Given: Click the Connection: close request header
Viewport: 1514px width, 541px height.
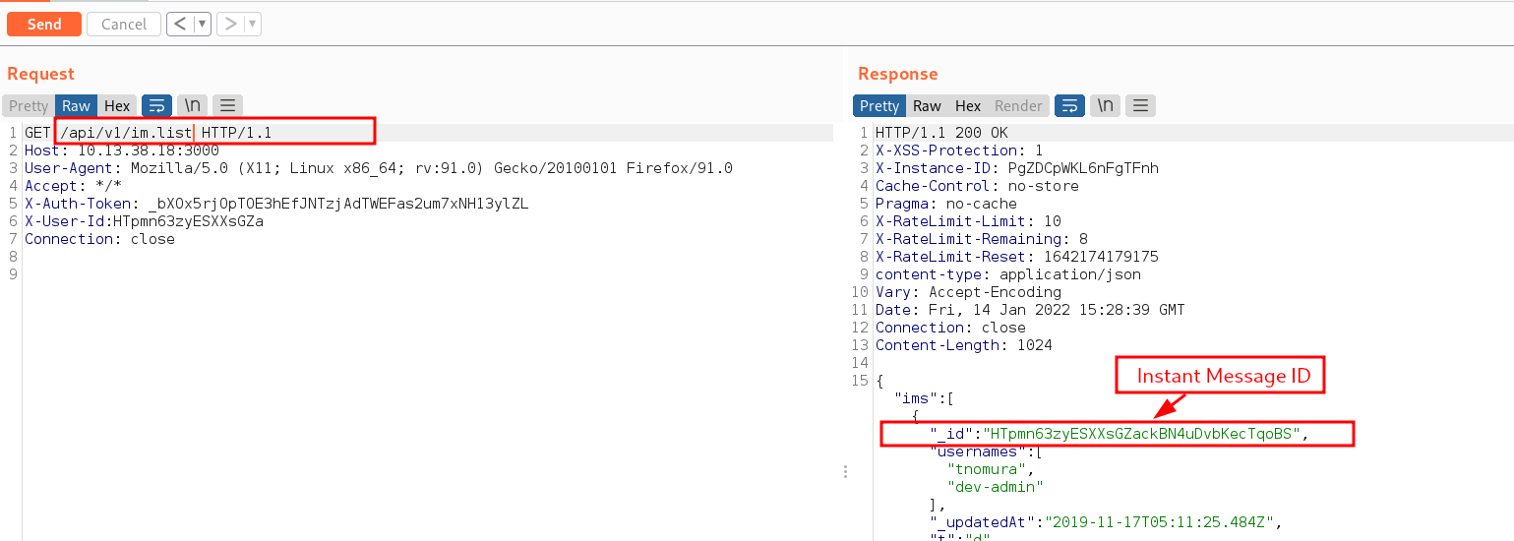Looking at the screenshot, I should coord(99,239).
